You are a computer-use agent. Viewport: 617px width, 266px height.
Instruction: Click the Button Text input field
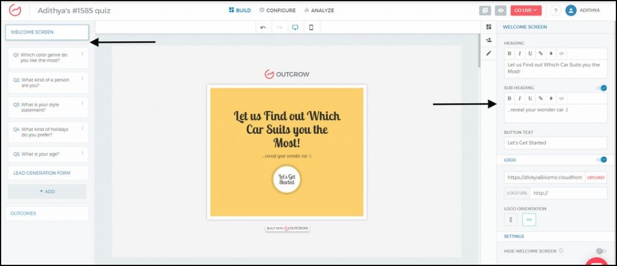pos(556,143)
